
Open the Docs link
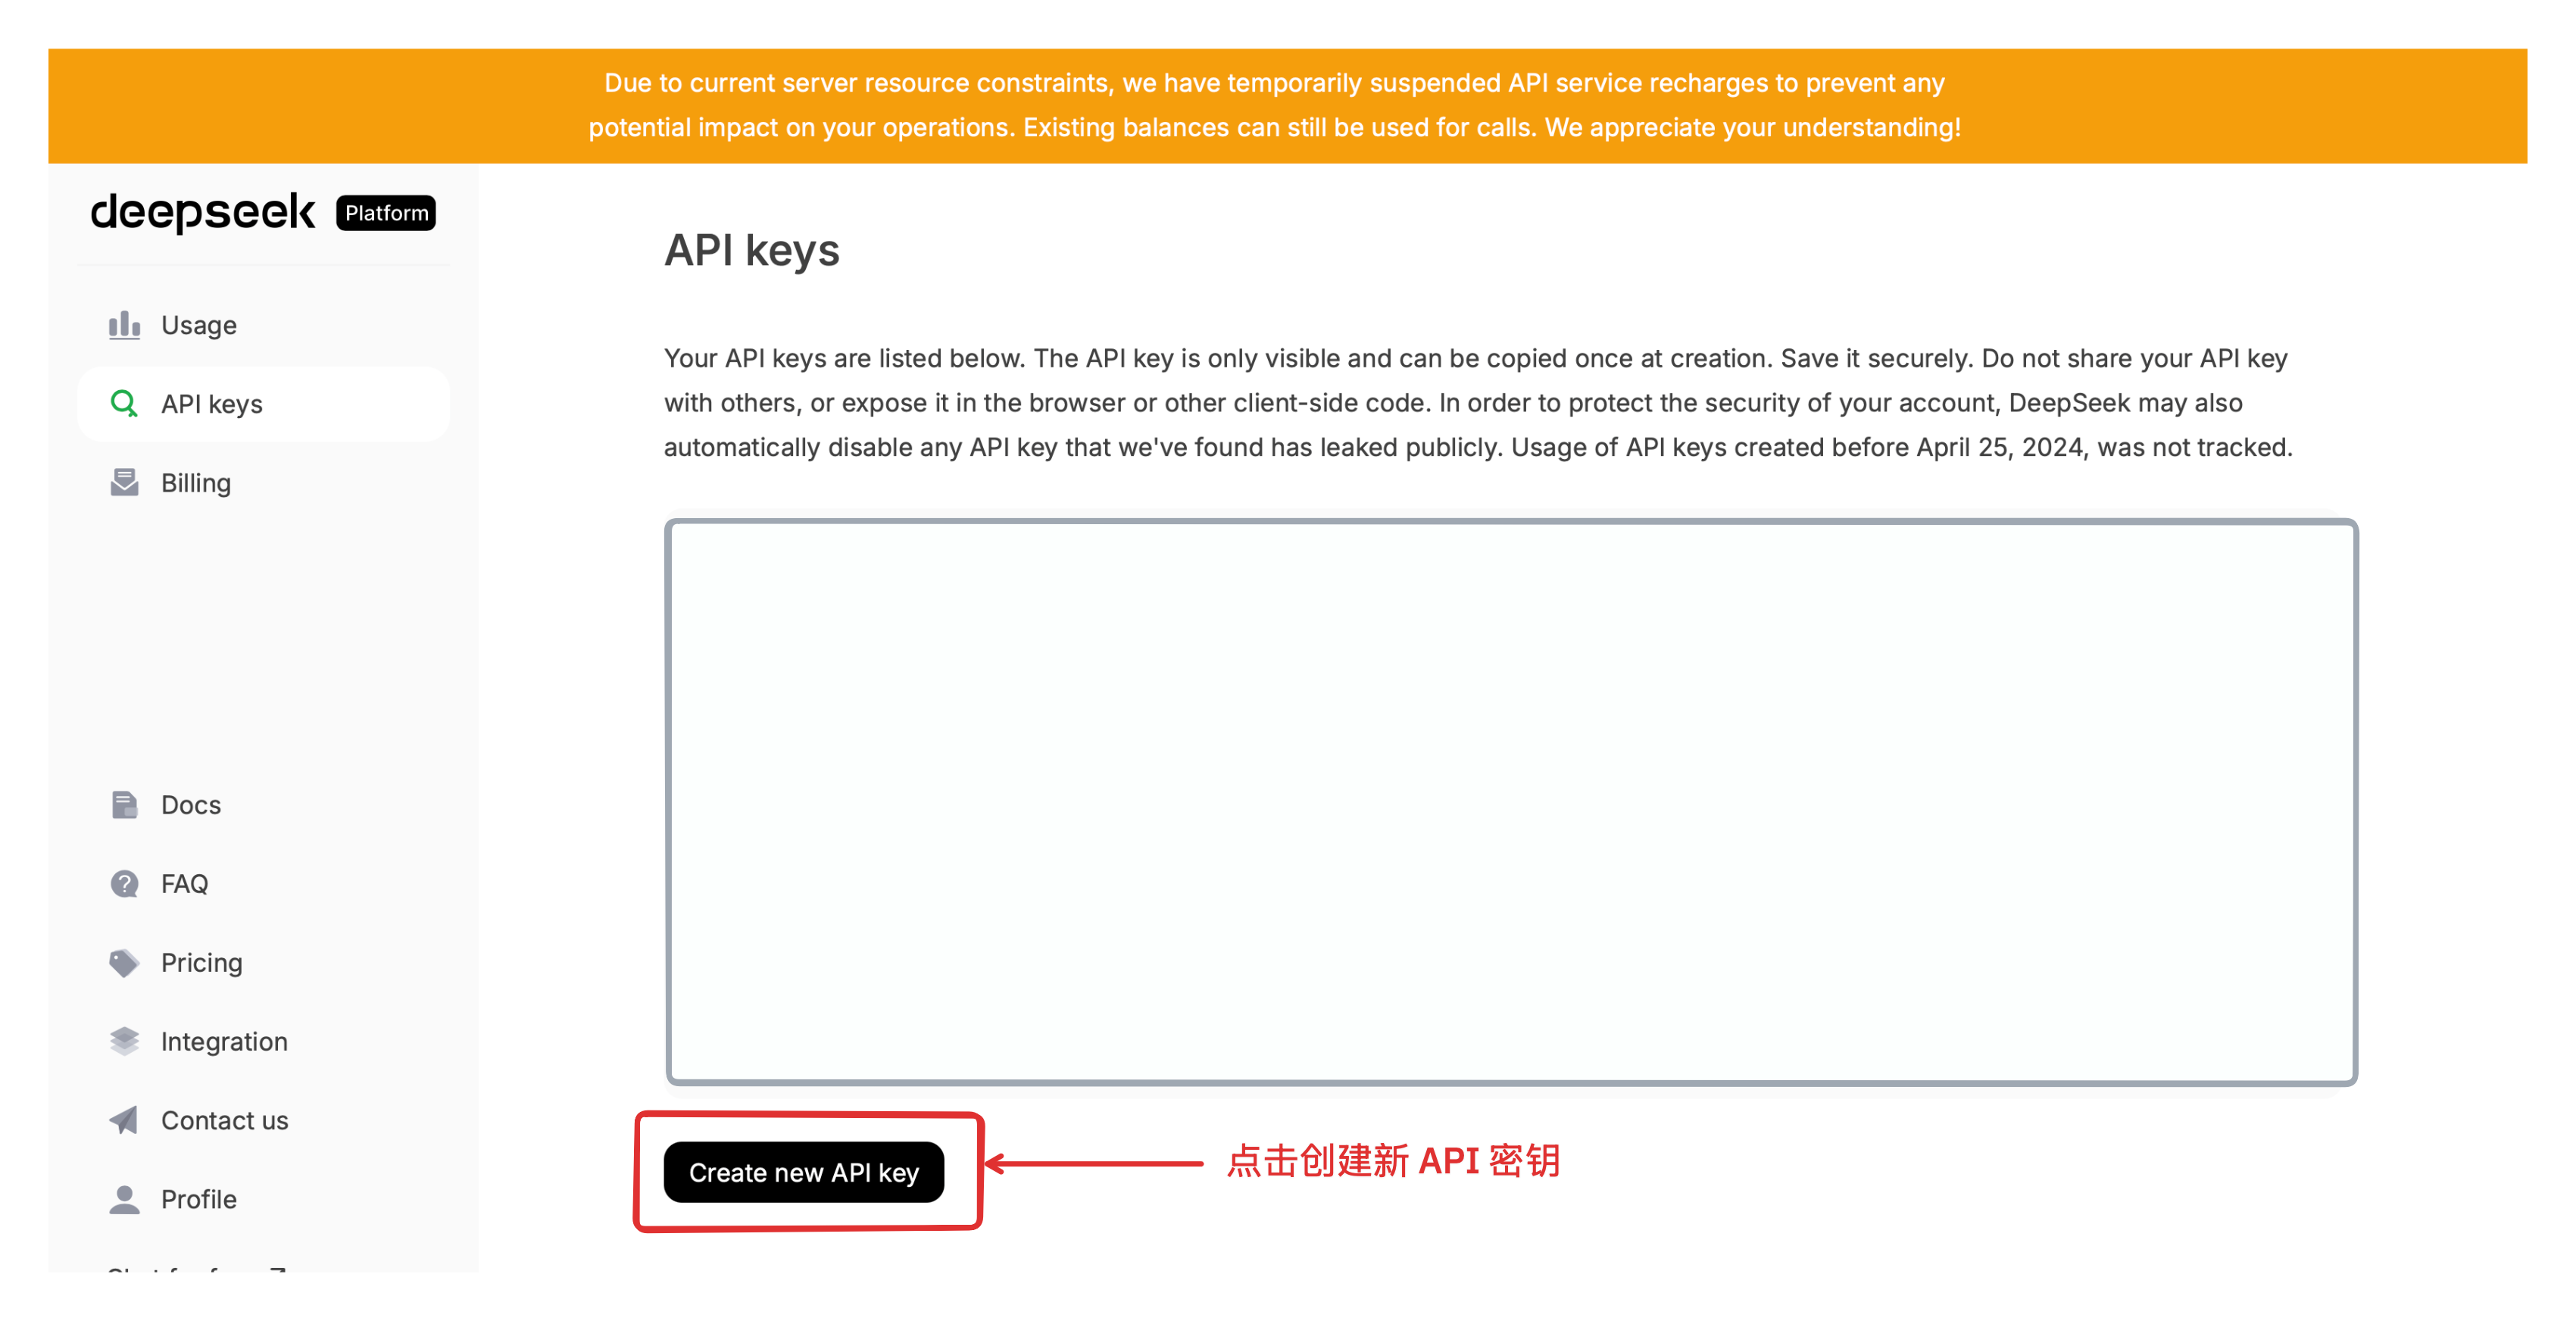263,805
